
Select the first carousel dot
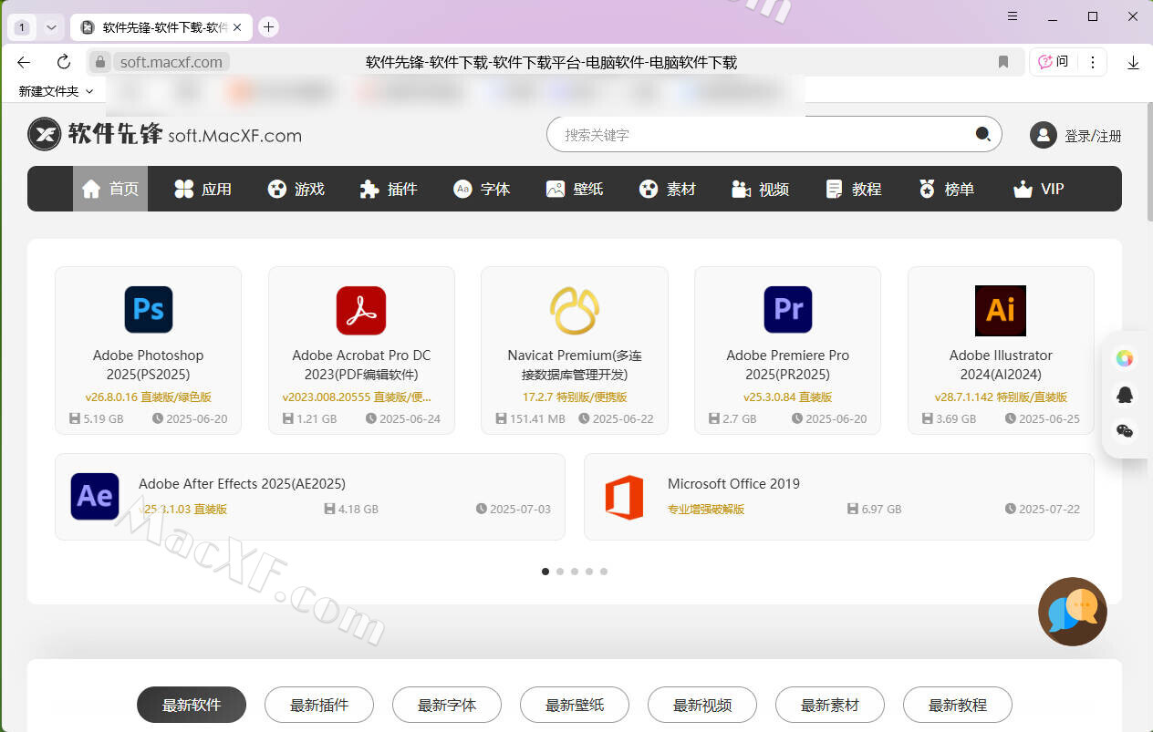pos(545,572)
